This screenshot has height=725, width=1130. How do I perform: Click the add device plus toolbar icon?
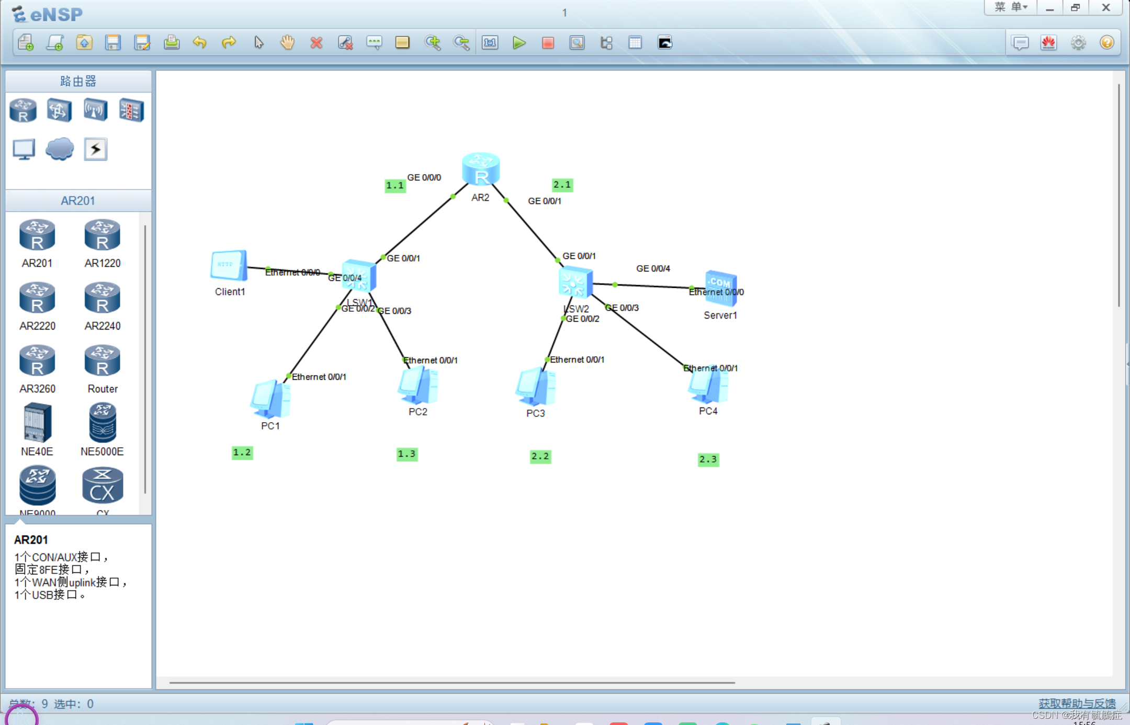pyautogui.click(x=55, y=42)
